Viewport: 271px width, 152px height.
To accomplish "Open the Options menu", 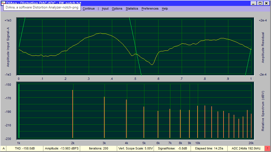I will coord(117,9).
